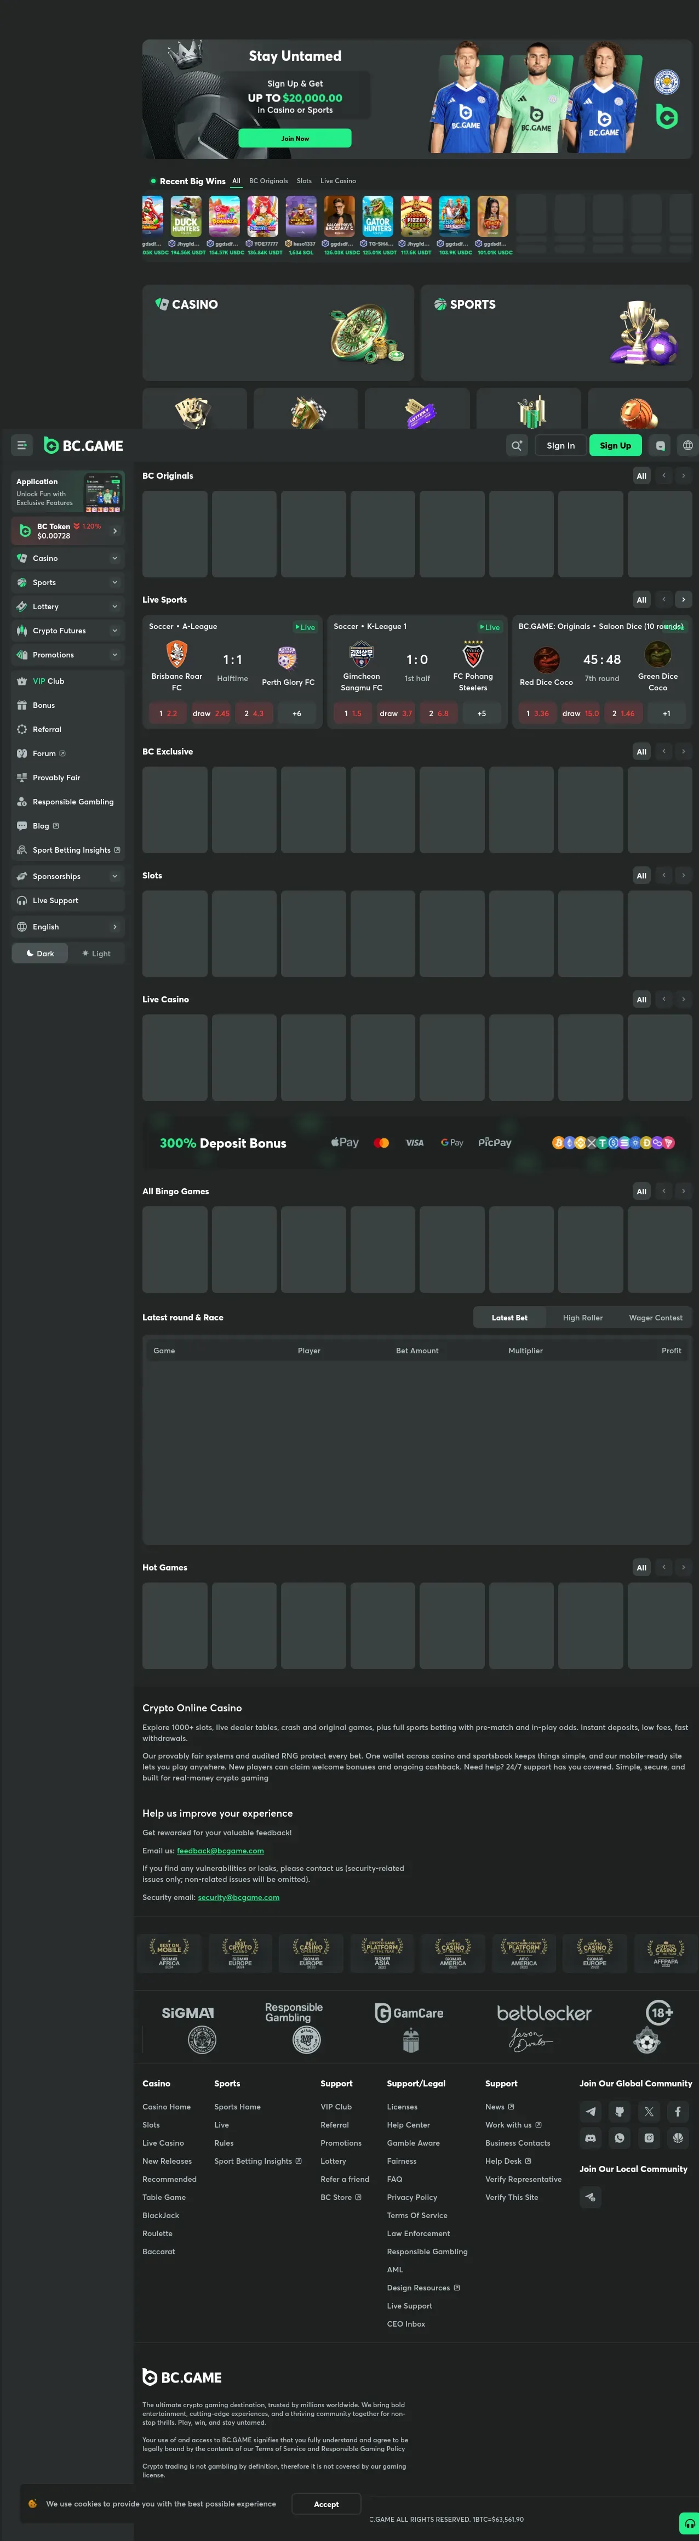Open the English language selector
The width and height of the screenshot is (699, 2541).
click(x=68, y=927)
